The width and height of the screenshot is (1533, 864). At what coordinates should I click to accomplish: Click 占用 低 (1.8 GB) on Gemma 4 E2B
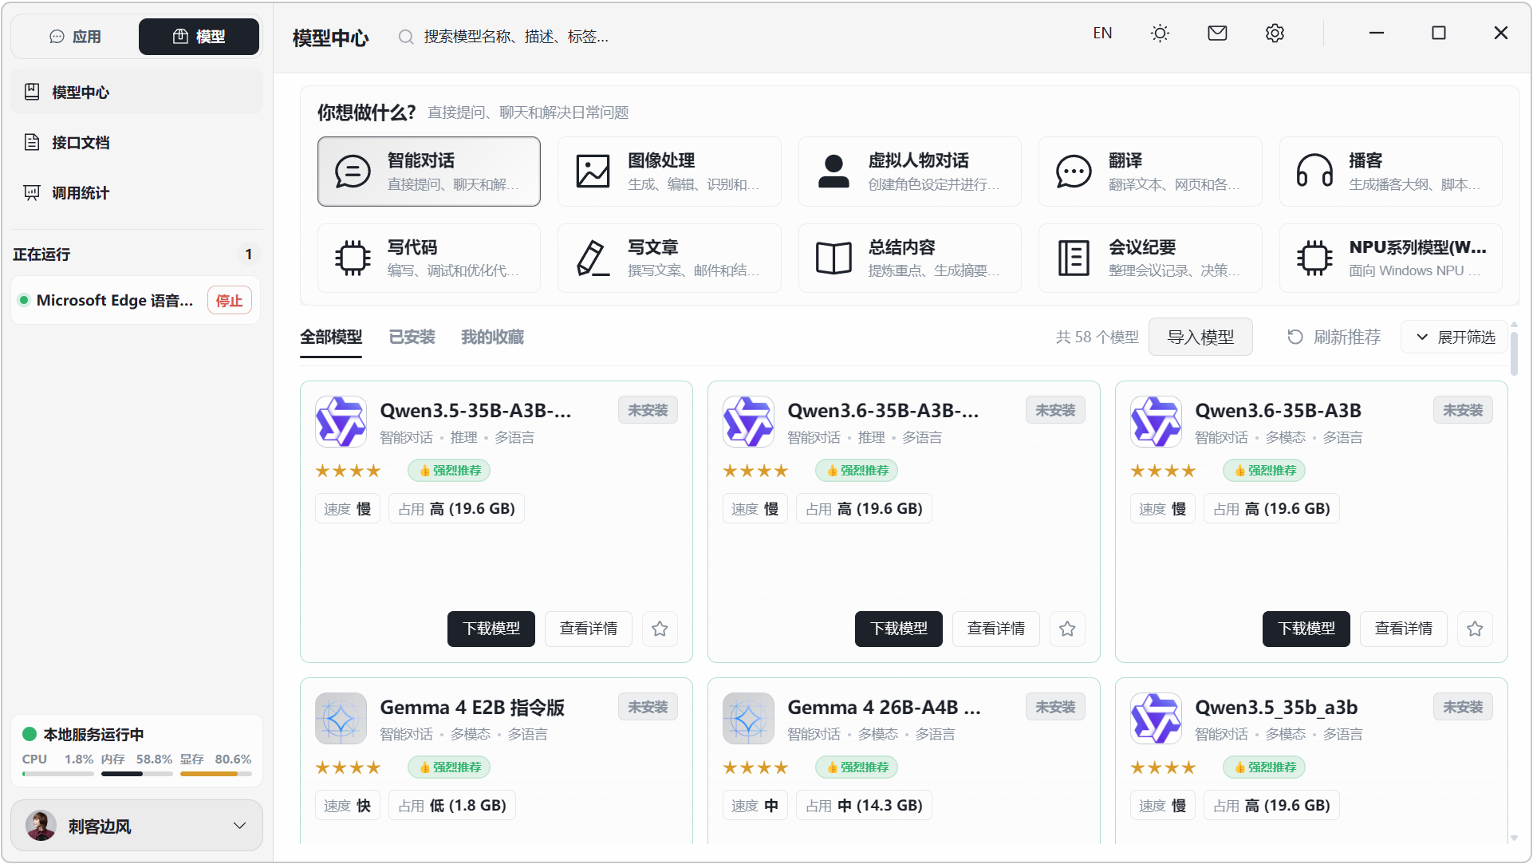452,806
